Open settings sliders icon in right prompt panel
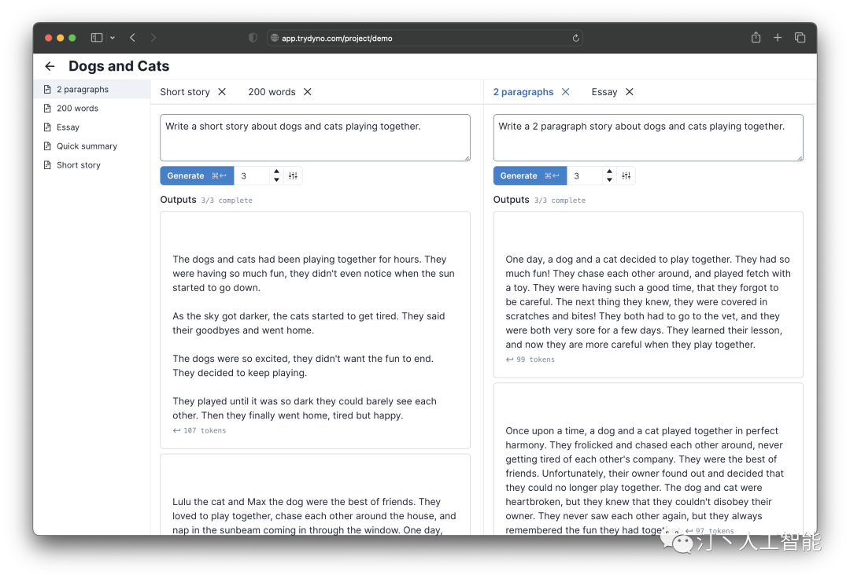The image size is (850, 579). point(626,176)
